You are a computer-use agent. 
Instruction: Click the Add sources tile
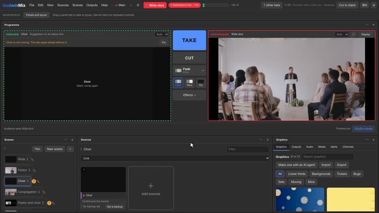(151, 188)
